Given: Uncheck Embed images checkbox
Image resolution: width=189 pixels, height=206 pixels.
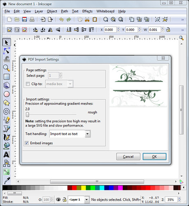Looking at the screenshot, I should point(27,143).
